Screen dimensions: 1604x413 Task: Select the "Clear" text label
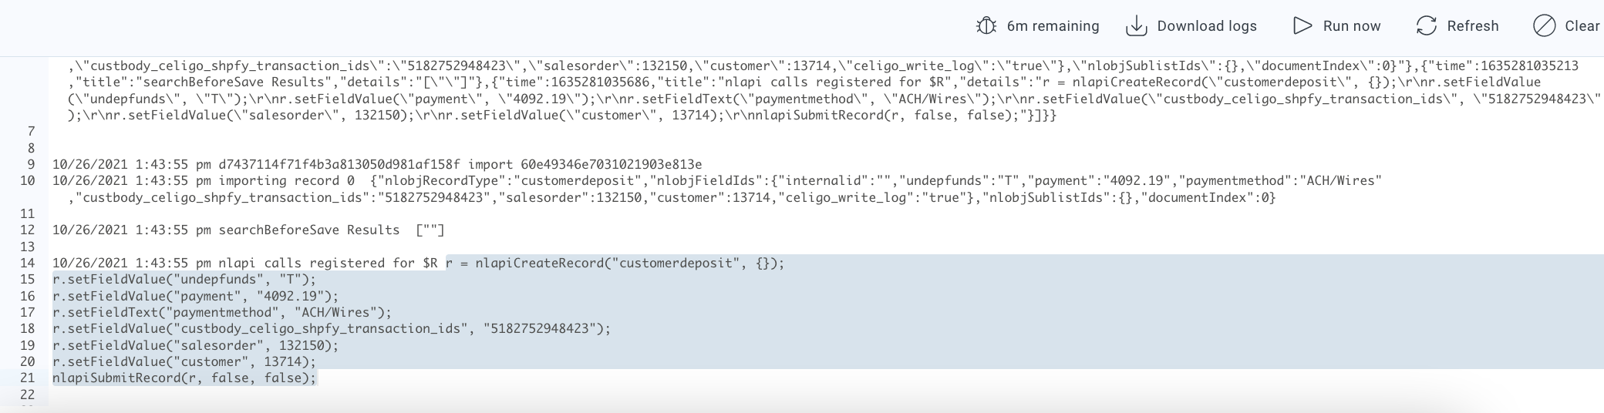click(x=1582, y=26)
